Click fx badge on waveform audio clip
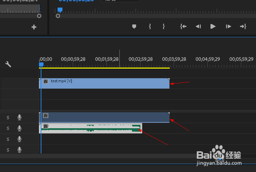This screenshot has width=256, height=172. pyautogui.click(x=46, y=126)
